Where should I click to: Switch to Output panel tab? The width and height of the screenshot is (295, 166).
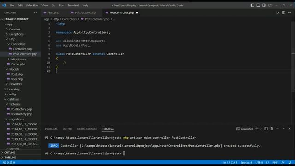[67, 129]
